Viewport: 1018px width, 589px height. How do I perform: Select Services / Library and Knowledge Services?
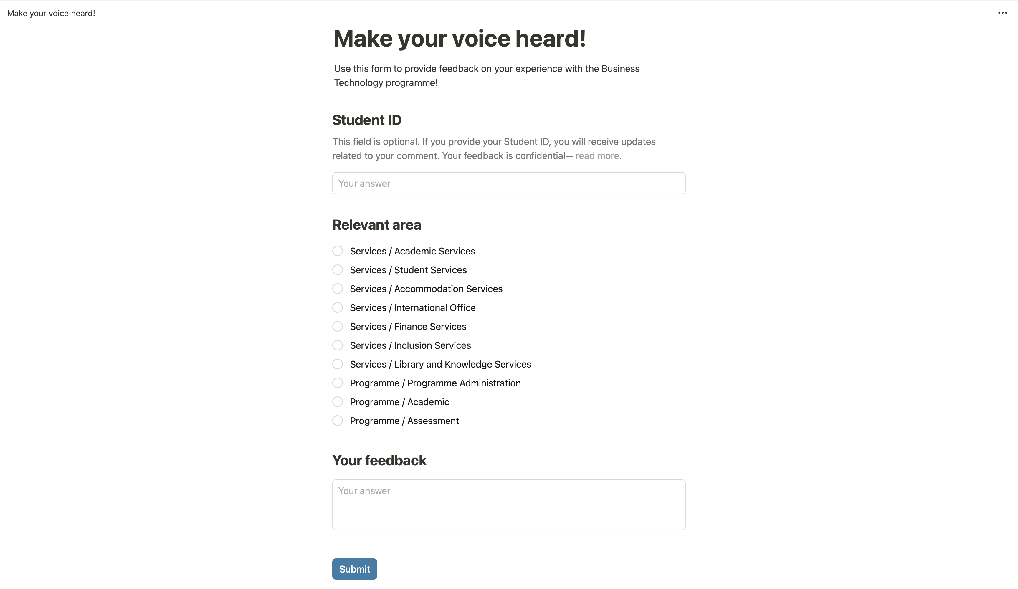(x=337, y=364)
